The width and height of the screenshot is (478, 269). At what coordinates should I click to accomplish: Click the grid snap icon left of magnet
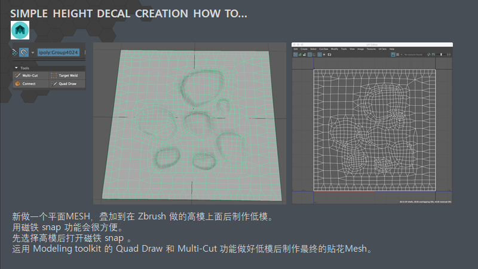[14, 52]
